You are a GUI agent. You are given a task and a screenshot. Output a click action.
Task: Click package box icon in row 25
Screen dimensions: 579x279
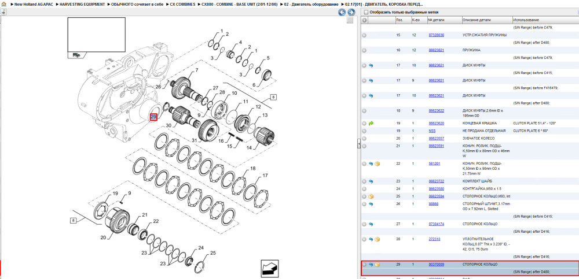click(371, 196)
